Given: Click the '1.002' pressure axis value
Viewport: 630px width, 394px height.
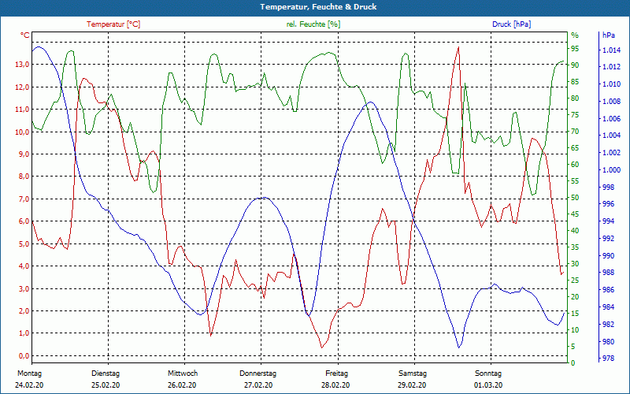Looking at the screenshot, I should (x=611, y=153).
